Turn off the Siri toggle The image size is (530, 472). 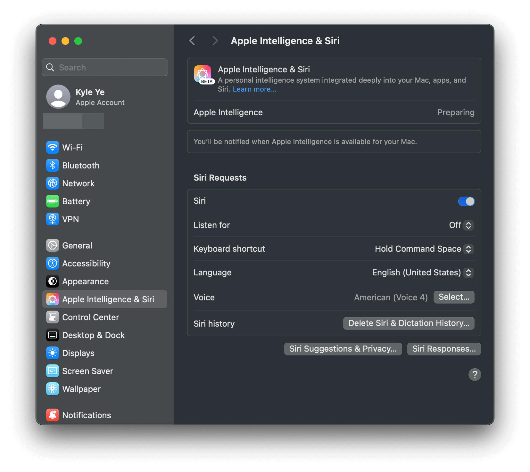[466, 201]
